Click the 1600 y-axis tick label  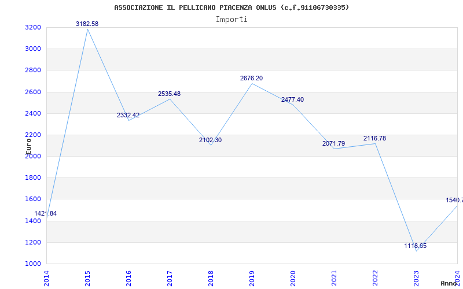click(x=32, y=199)
